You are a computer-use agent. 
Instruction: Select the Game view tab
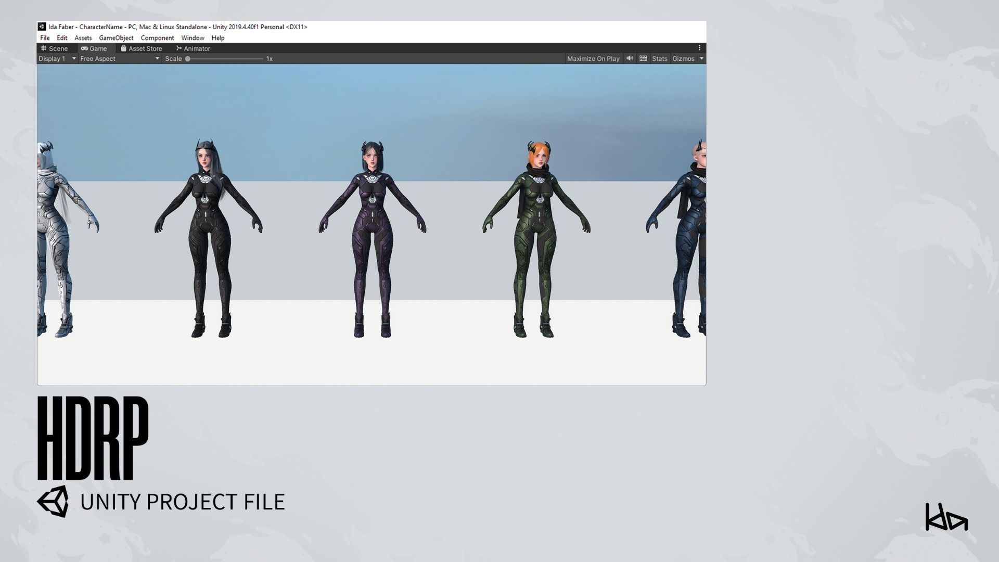click(94, 48)
